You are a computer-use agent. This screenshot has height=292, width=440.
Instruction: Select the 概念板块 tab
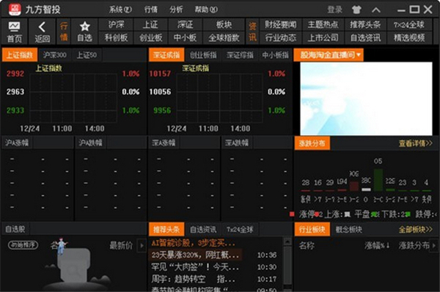(x=349, y=230)
